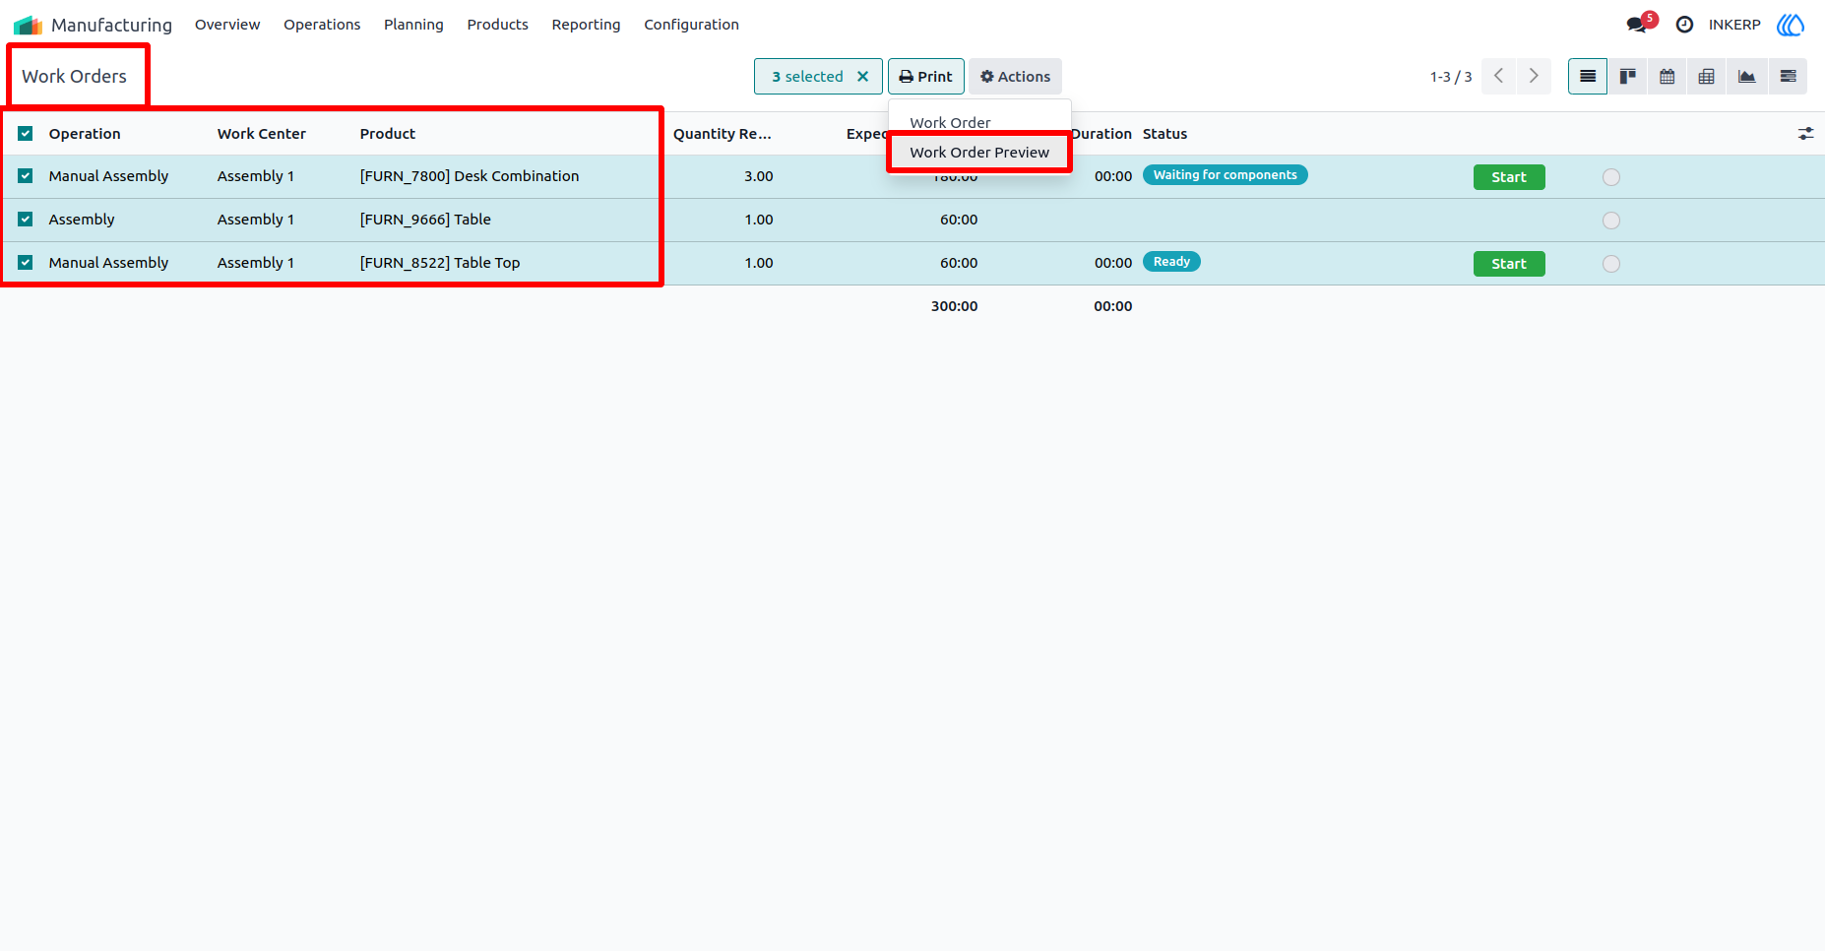Click the circle indicator in FURN_9666 Table row
Image resolution: width=1825 pixels, height=951 pixels.
[1611, 221]
